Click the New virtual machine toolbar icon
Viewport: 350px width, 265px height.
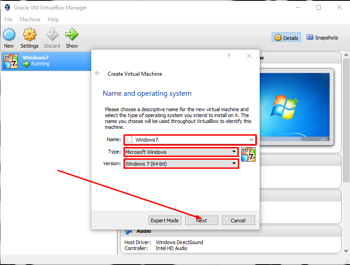click(x=9, y=34)
